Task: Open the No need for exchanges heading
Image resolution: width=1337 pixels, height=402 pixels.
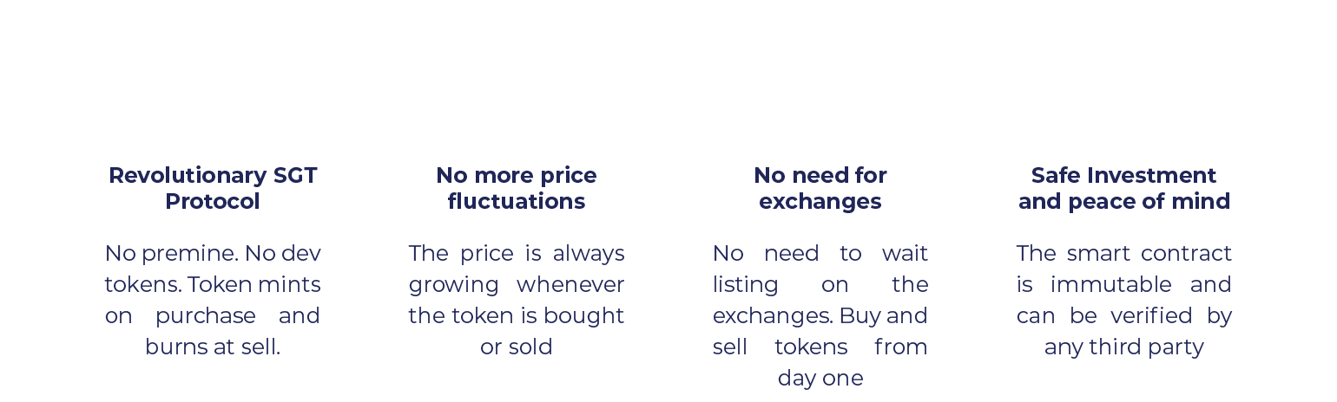Action: pyautogui.click(x=820, y=188)
